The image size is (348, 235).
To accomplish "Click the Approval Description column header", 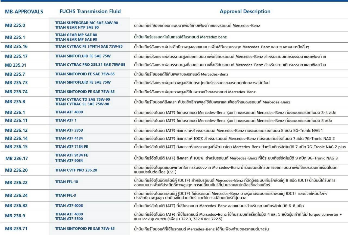I will (x=245, y=11).
